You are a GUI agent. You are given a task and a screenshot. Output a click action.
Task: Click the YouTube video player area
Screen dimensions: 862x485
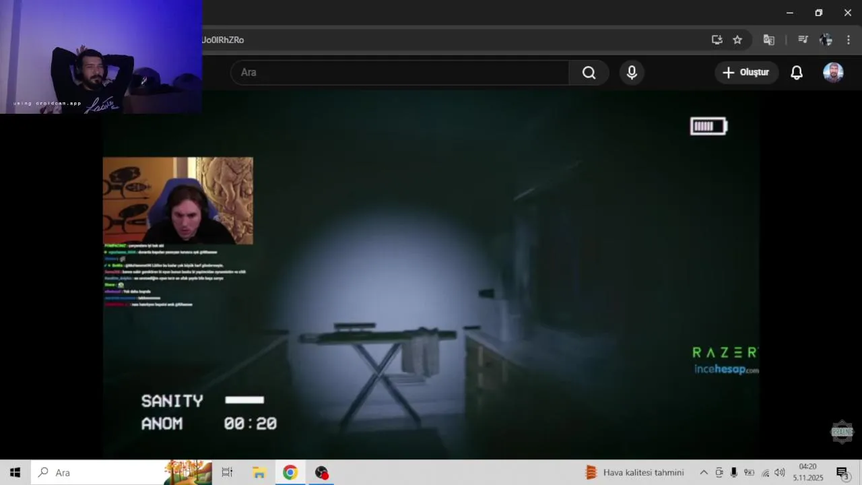[x=431, y=276]
